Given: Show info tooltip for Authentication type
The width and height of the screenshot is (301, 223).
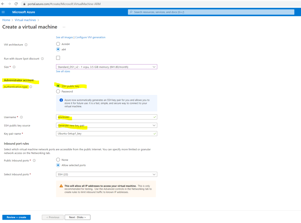Looking at the screenshot, I should click(x=31, y=87).
